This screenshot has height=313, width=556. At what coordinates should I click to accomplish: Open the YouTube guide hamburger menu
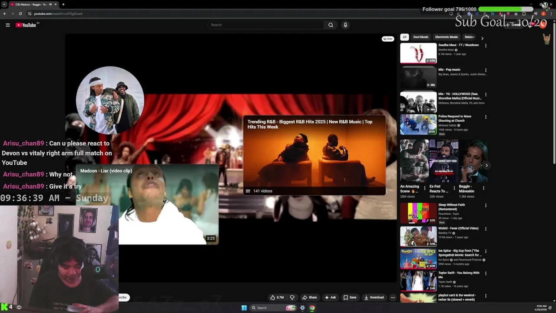point(8,25)
